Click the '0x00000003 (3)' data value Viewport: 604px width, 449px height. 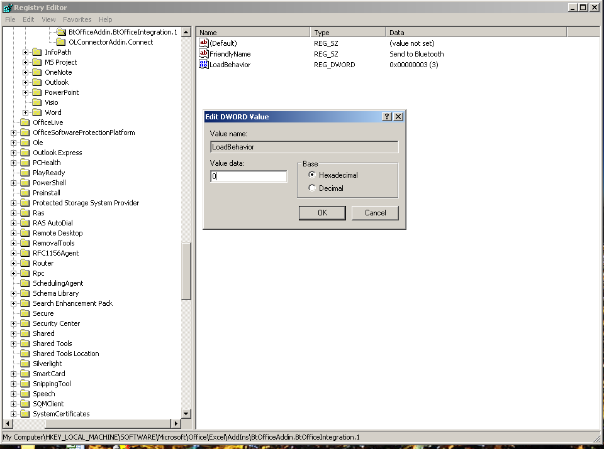click(414, 65)
